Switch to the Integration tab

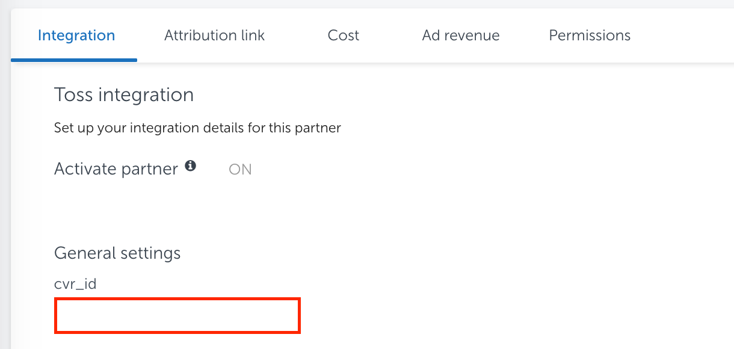[x=76, y=36]
